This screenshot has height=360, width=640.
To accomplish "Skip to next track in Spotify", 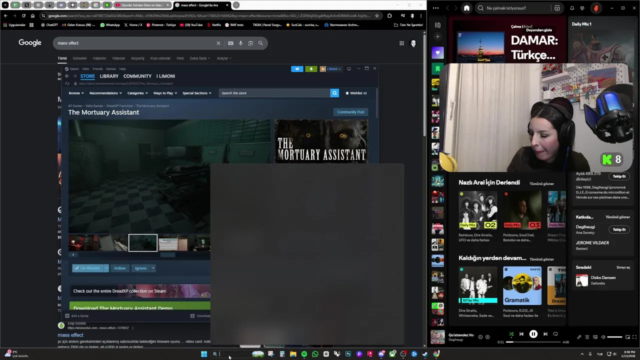I will [545, 334].
